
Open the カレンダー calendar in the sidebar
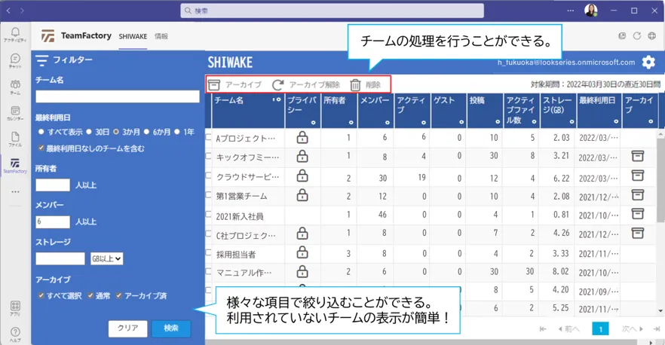(14, 112)
